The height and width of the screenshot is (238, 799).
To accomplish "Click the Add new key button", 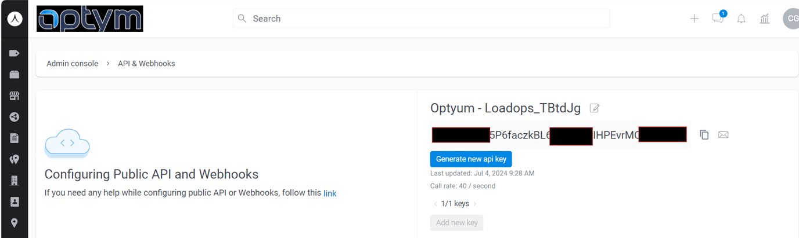I will 456,223.
